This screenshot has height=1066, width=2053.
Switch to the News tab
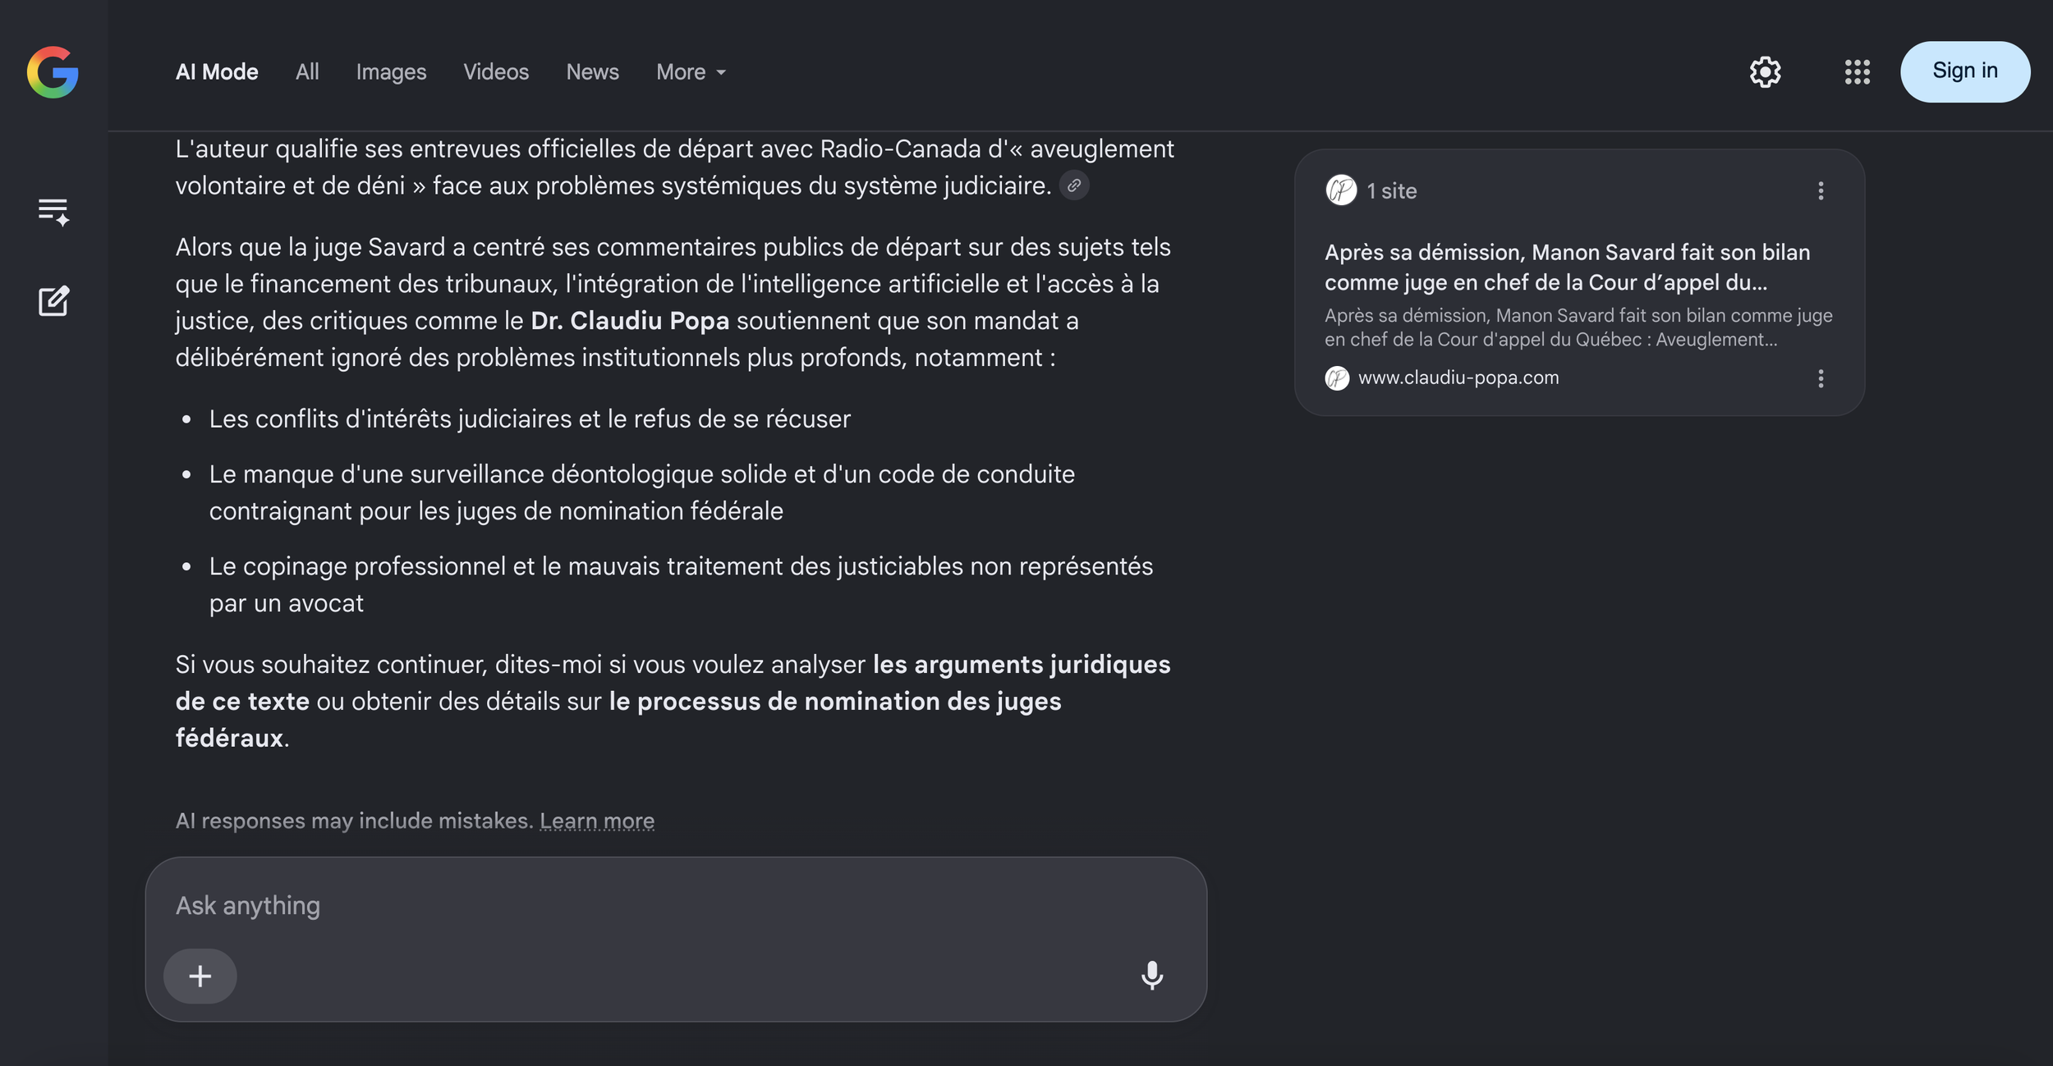592,72
